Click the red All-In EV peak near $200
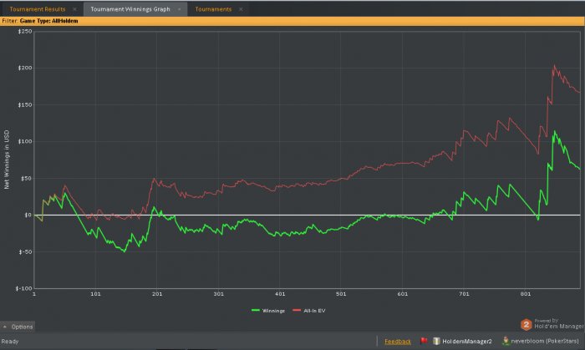The height and width of the screenshot is (350, 585). point(554,66)
